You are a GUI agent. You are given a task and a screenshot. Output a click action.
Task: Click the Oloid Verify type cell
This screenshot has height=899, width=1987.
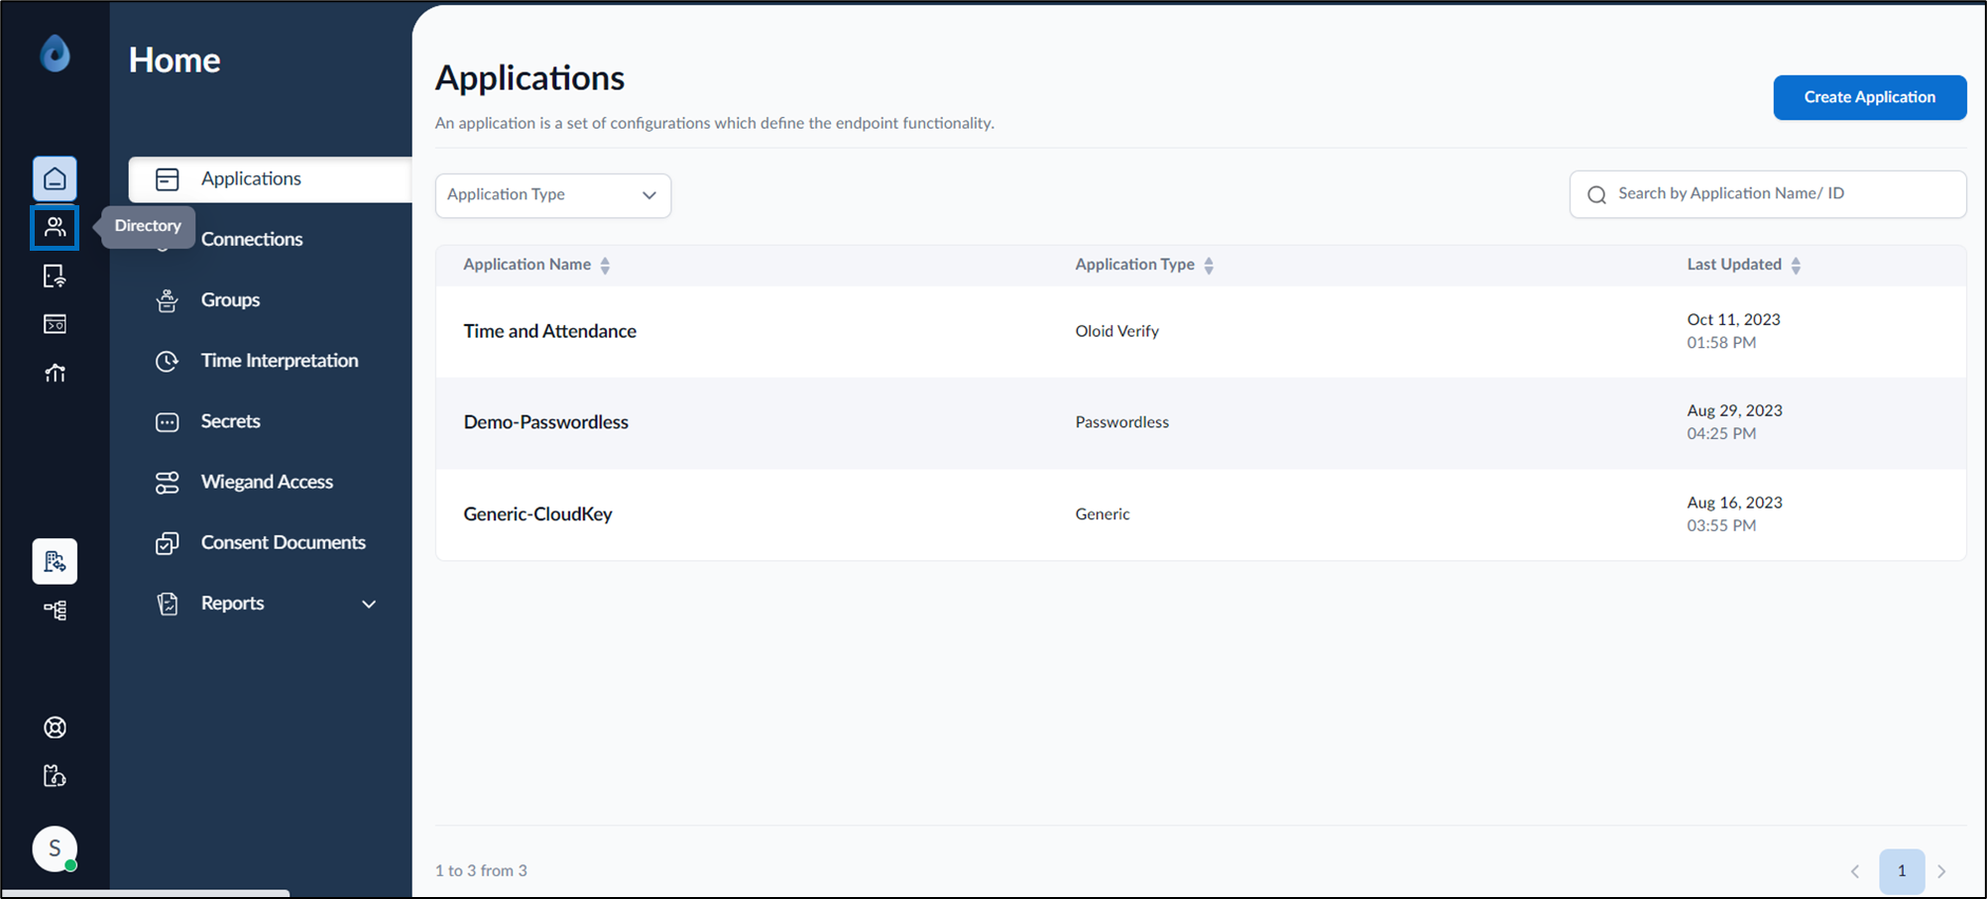pyautogui.click(x=1116, y=331)
